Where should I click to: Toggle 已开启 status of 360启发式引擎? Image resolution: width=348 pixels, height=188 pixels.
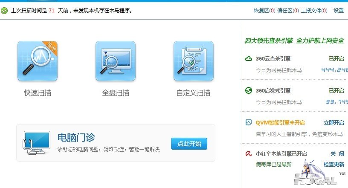point(336,90)
